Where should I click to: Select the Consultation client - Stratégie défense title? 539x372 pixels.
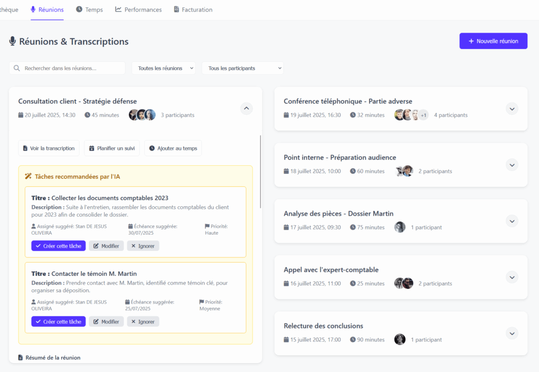tap(77, 102)
